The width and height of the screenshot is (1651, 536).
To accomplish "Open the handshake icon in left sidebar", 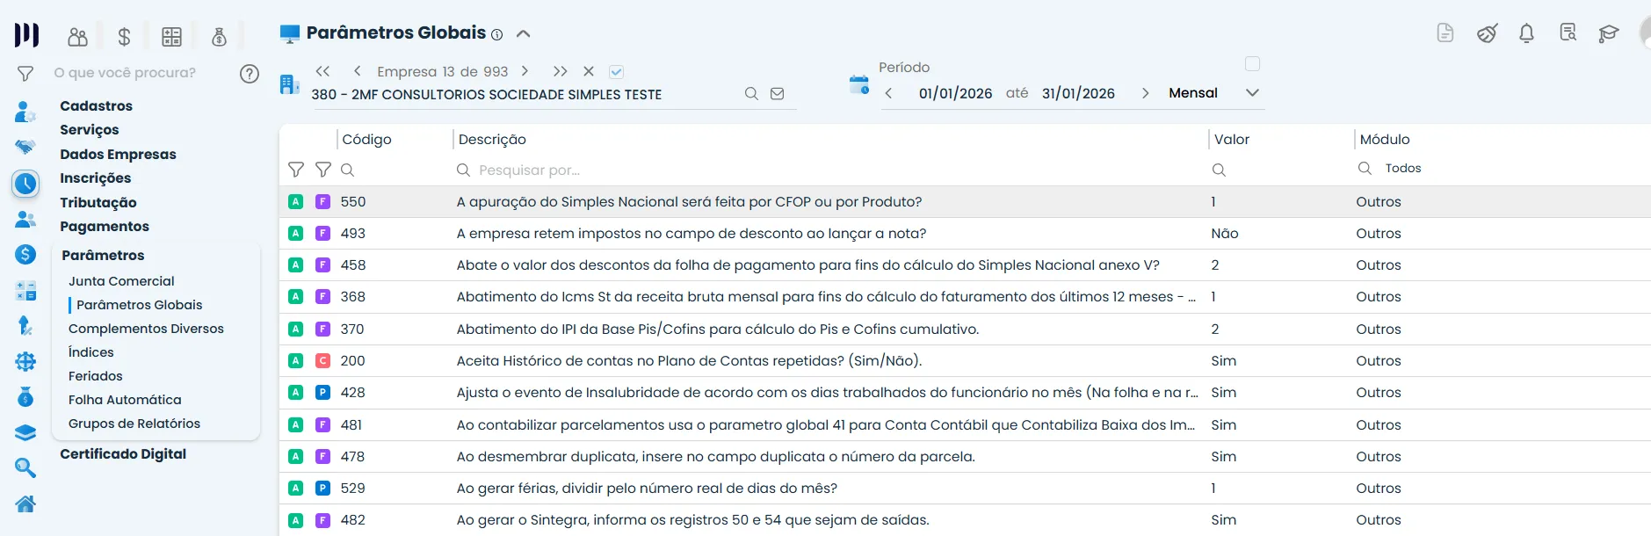I will 25,147.
